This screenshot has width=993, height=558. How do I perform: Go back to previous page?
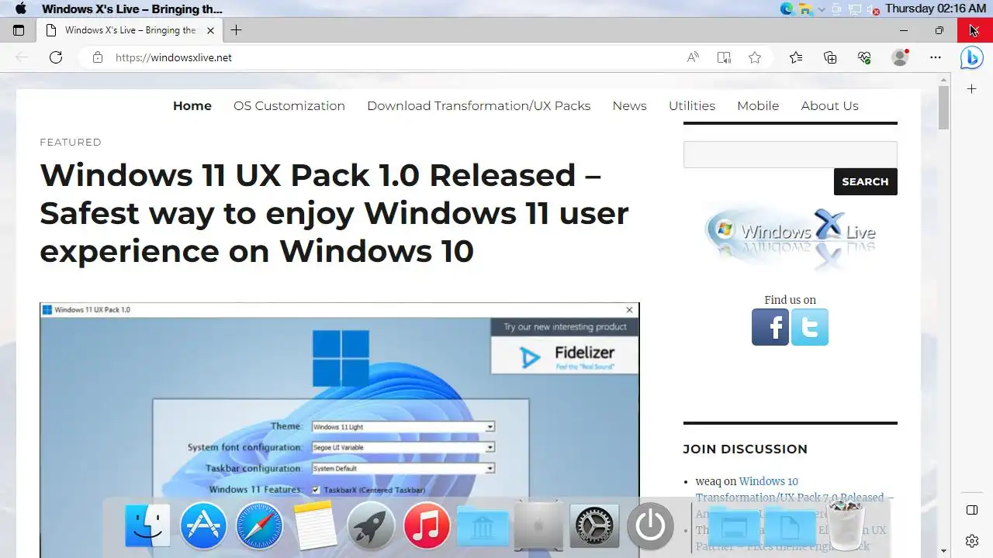[x=22, y=57]
